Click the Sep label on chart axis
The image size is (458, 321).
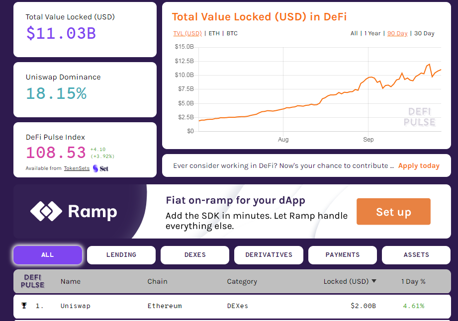coord(368,140)
